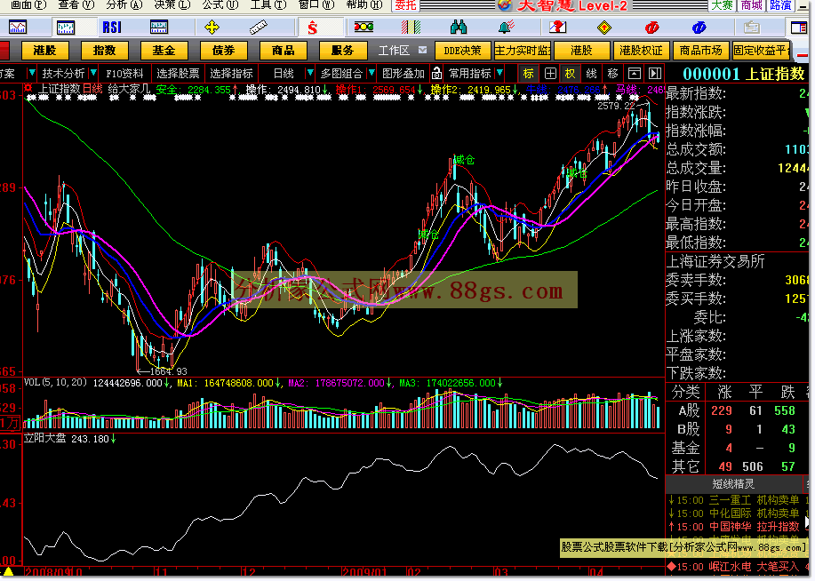This screenshot has width=815, height=581.
Task: Open the 画面 menu
Action: click(x=28, y=5)
